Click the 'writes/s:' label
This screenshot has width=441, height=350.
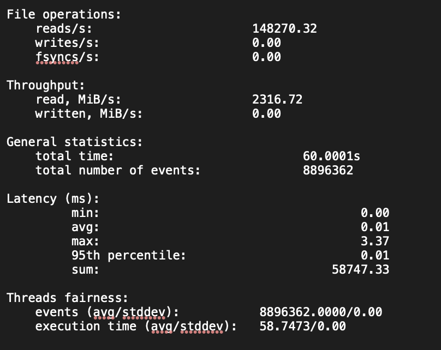pyautogui.click(x=67, y=43)
